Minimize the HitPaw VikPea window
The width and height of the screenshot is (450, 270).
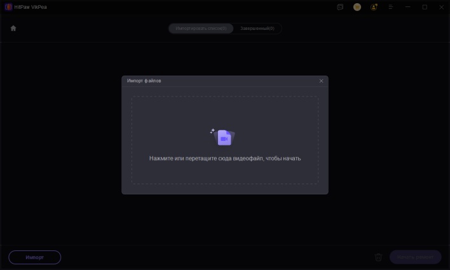407,7
